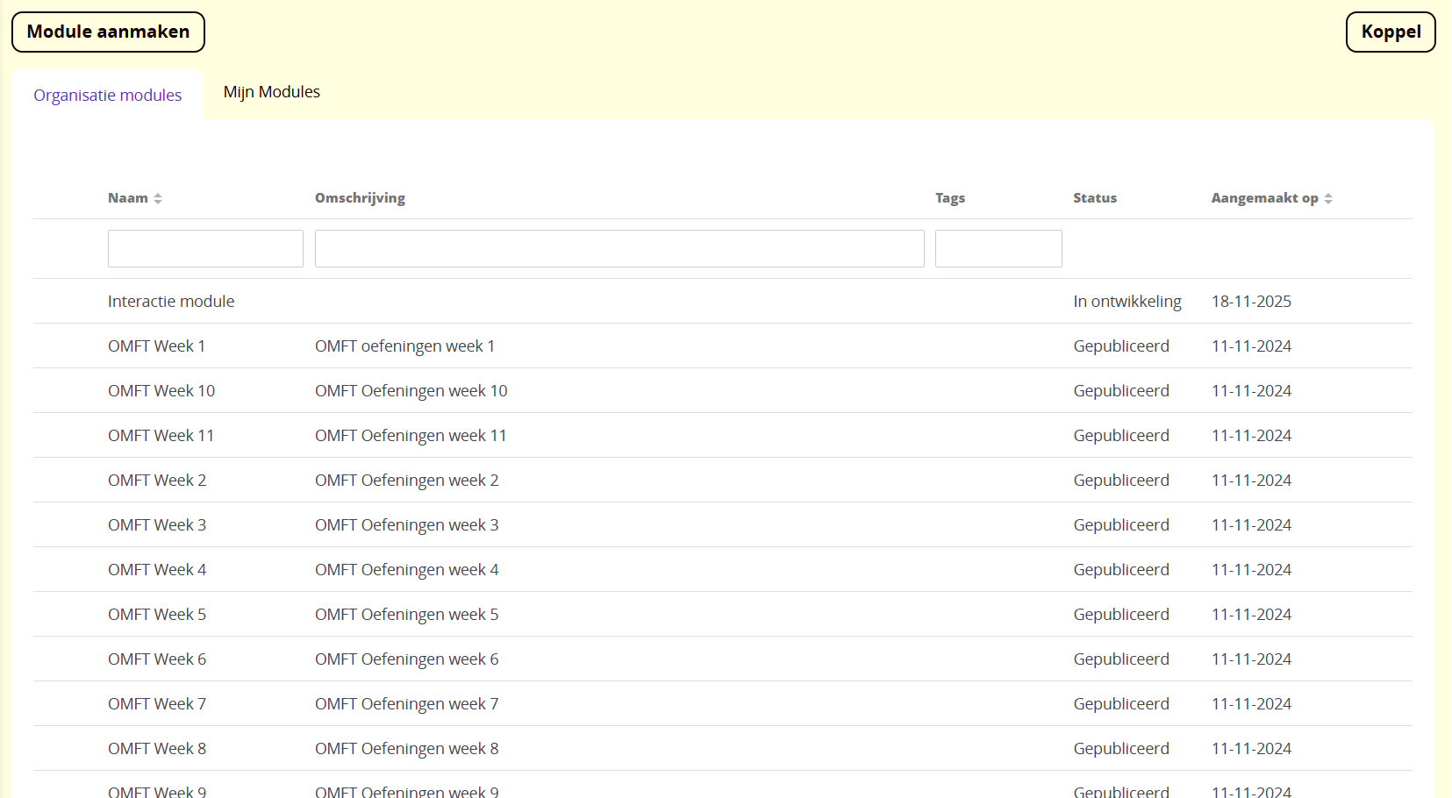Image resolution: width=1452 pixels, height=798 pixels.
Task: Select description OMFT Oefeningen week 3
Action: [x=406, y=525]
